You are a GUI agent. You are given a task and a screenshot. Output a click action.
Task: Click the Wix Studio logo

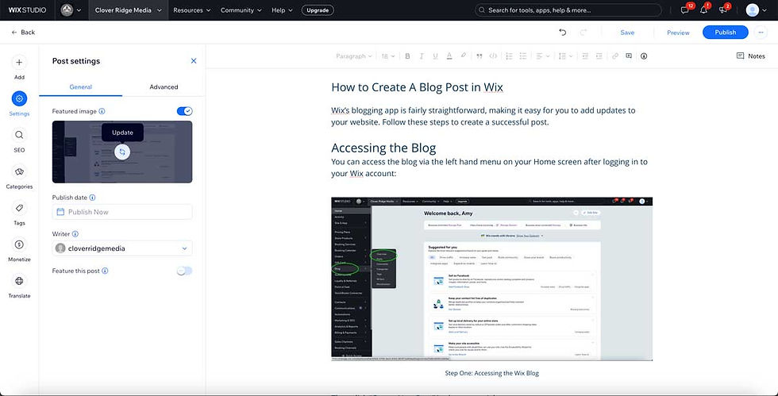pos(27,10)
